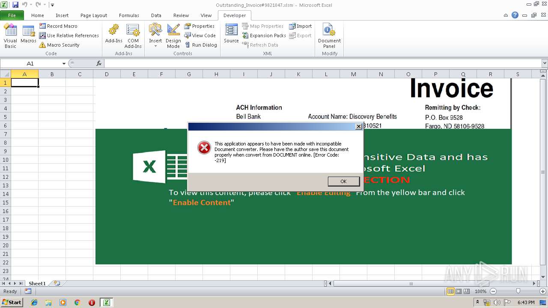Screen dimensions: 548x308
Task: Open Customize Quick Access Toolbar dropdown
Action: 52,5
